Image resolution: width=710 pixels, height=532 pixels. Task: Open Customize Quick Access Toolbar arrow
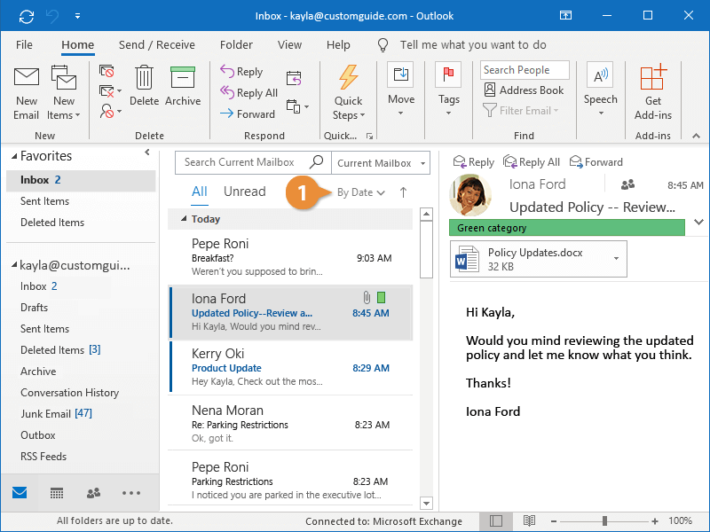pyautogui.click(x=77, y=16)
